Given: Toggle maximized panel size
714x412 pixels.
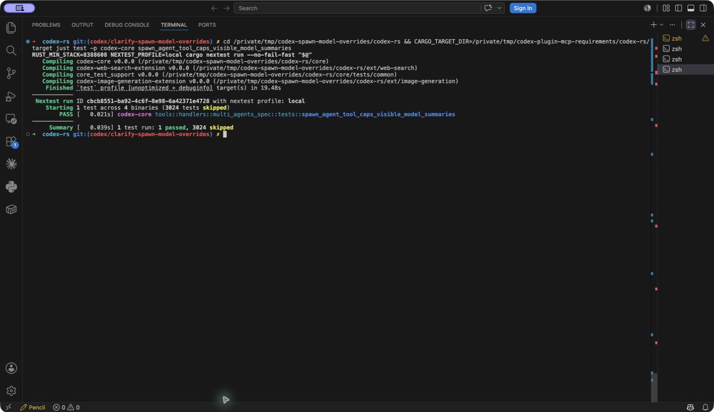Looking at the screenshot, I should pyautogui.click(x=691, y=25).
